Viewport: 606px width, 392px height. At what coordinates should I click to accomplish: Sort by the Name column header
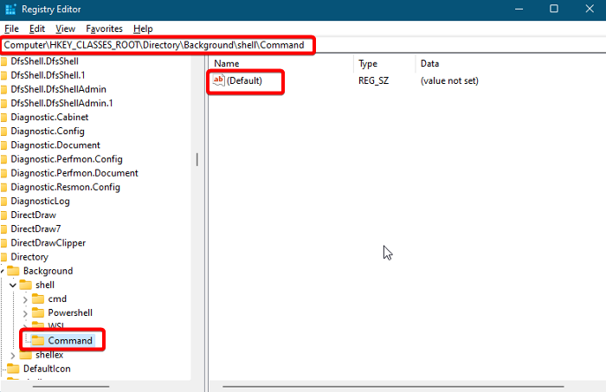(x=280, y=64)
